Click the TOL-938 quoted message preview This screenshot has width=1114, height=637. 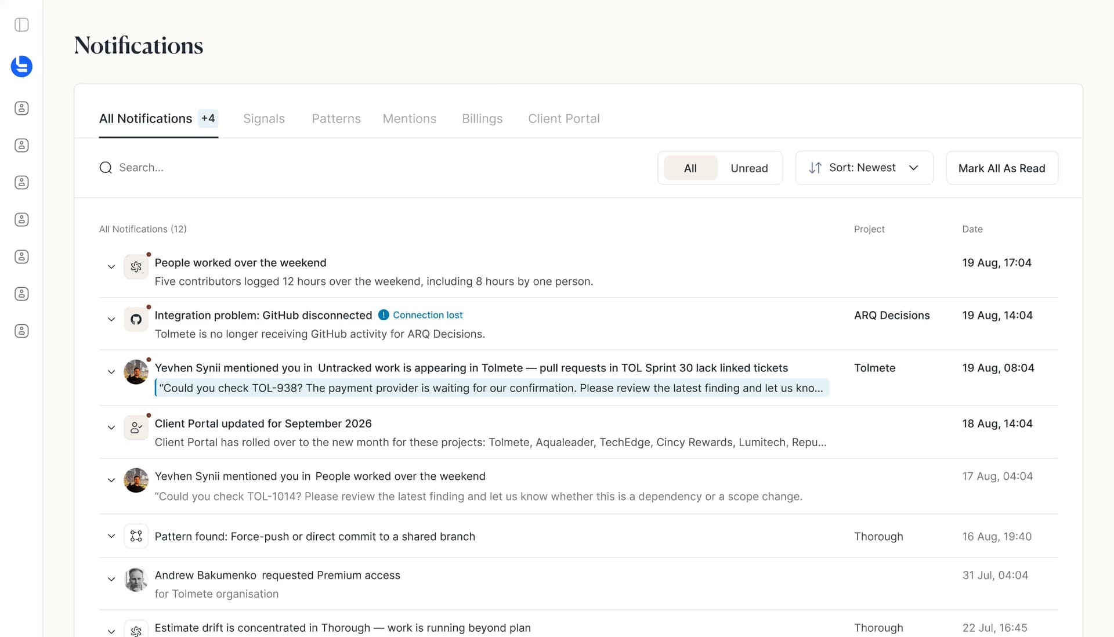491,388
